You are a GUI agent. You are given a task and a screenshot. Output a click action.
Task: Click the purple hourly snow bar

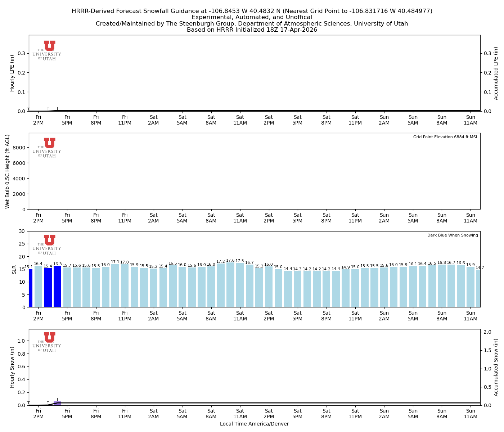(x=57, y=403)
